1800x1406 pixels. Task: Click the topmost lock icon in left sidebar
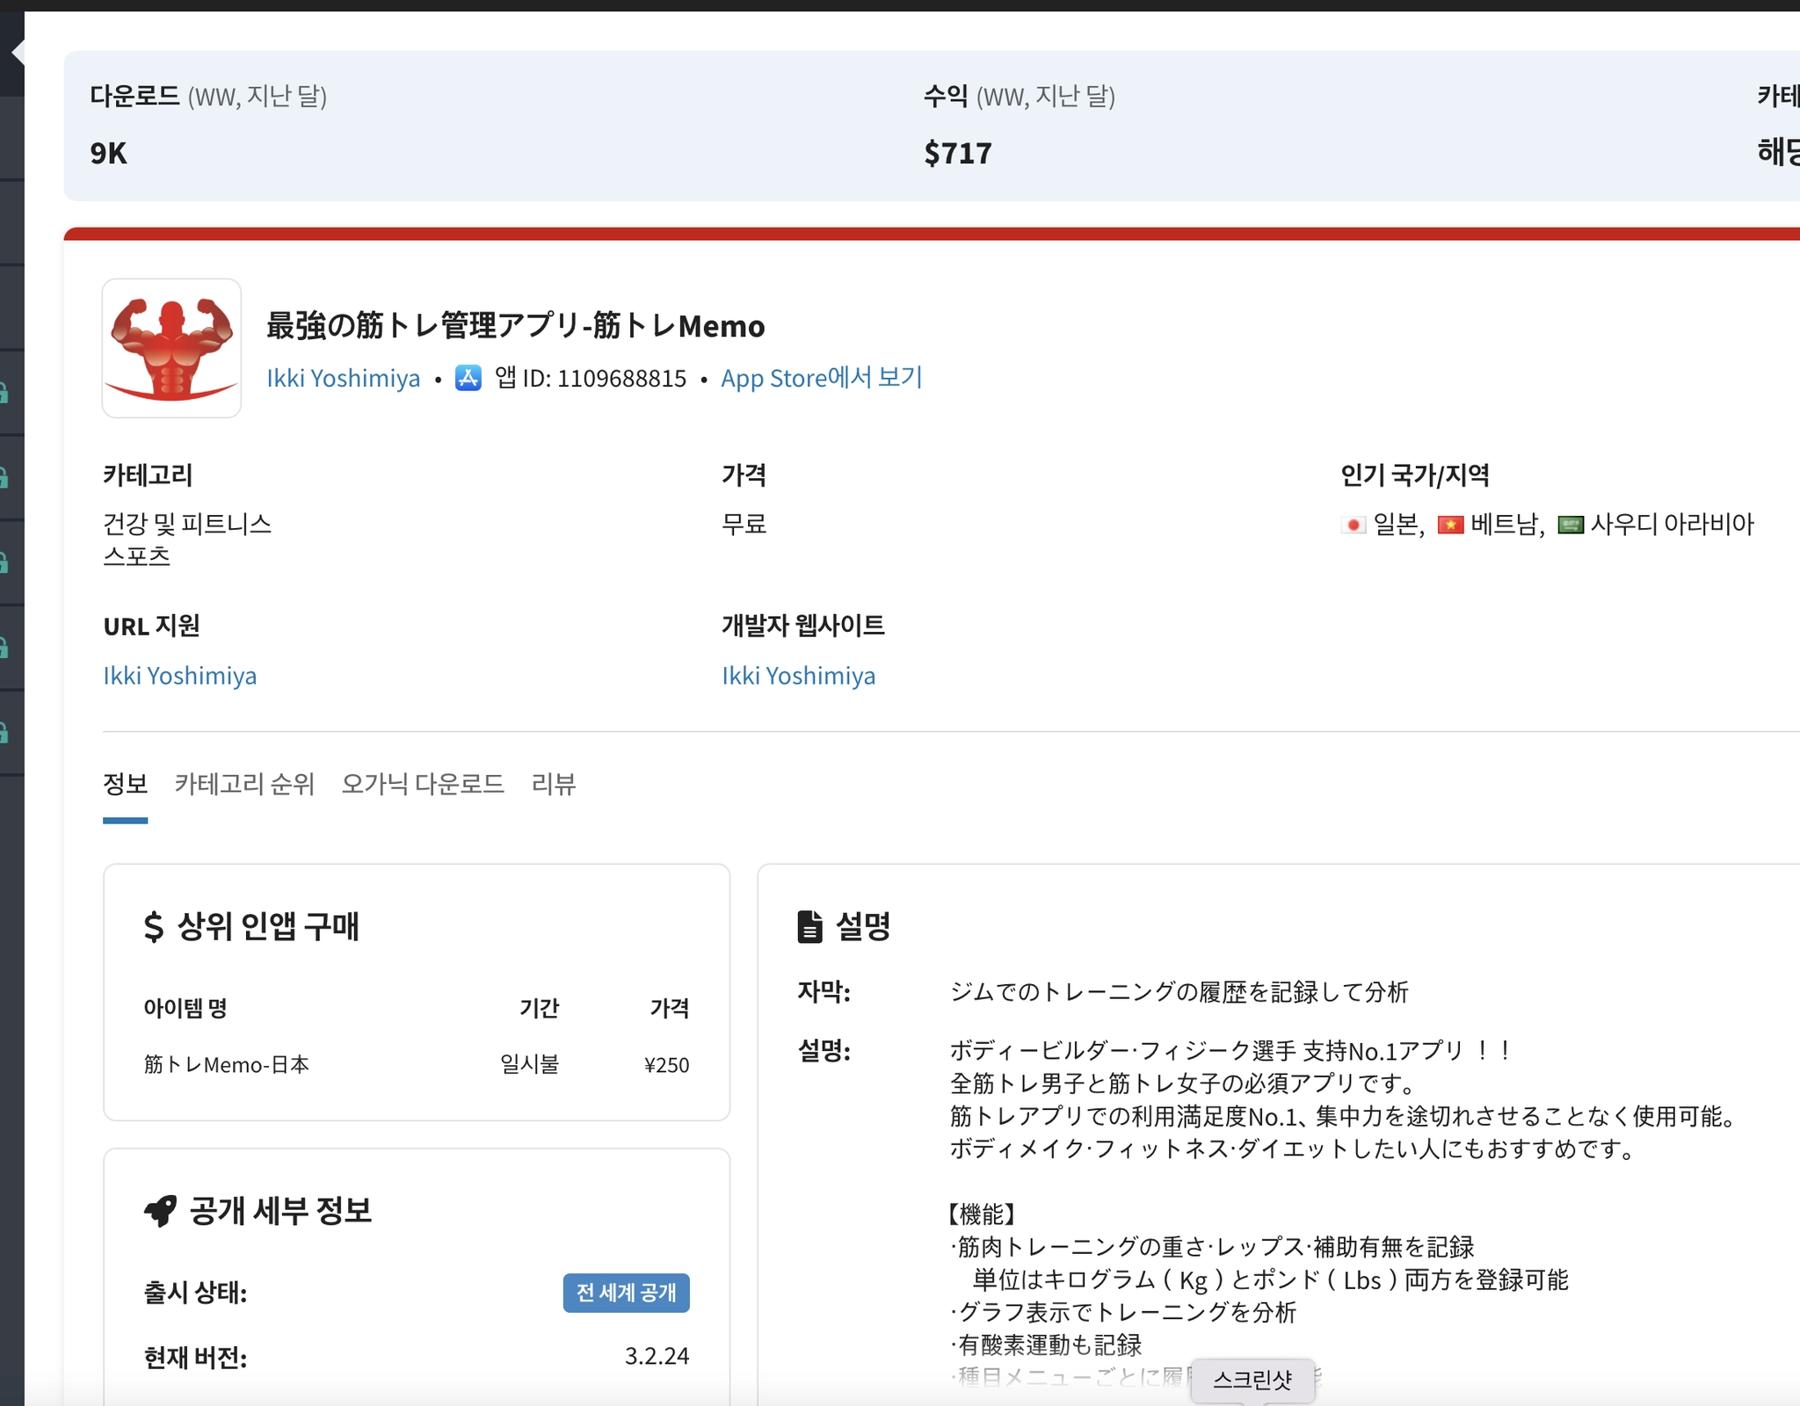click(4, 392)
